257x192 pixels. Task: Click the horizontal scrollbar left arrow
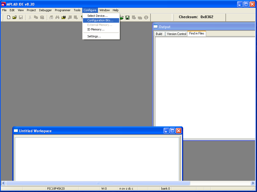3,183
